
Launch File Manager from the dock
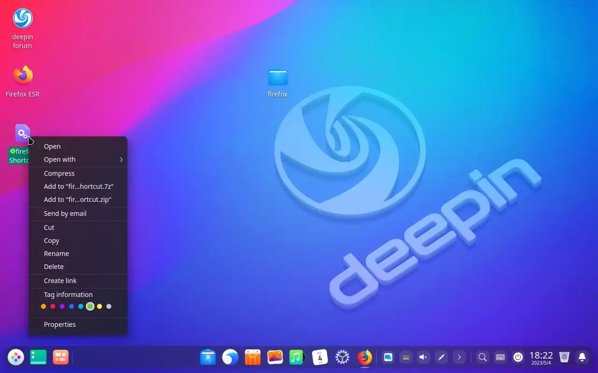tap(208, 358)
